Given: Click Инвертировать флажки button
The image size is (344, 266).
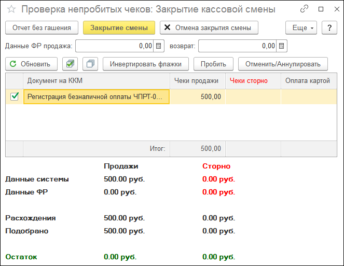Looking at the screenshot, I should [x=146, y=64].
